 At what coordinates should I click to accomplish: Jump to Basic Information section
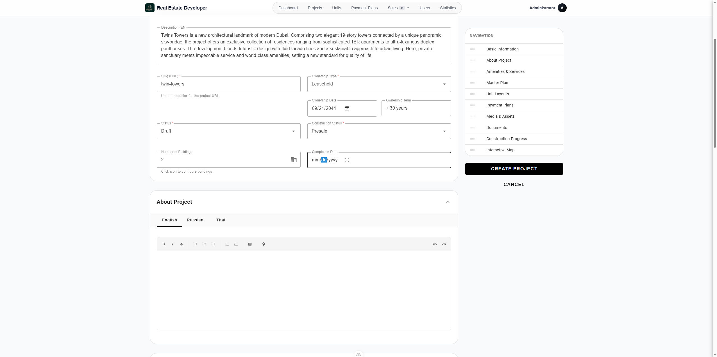point(514,49)
